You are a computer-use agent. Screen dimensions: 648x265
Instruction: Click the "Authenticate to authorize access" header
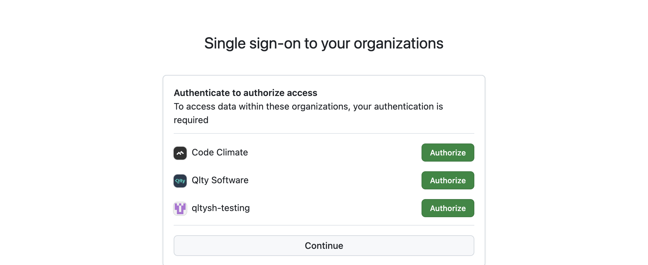click(x=245, y=93)
